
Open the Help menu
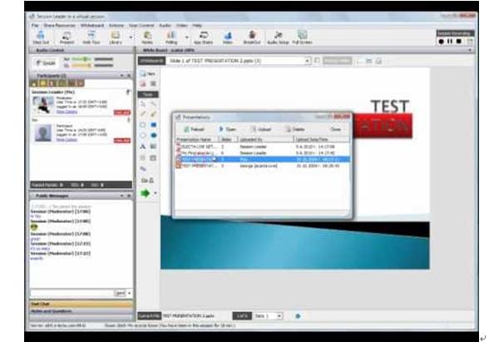(x=197, y=25)
